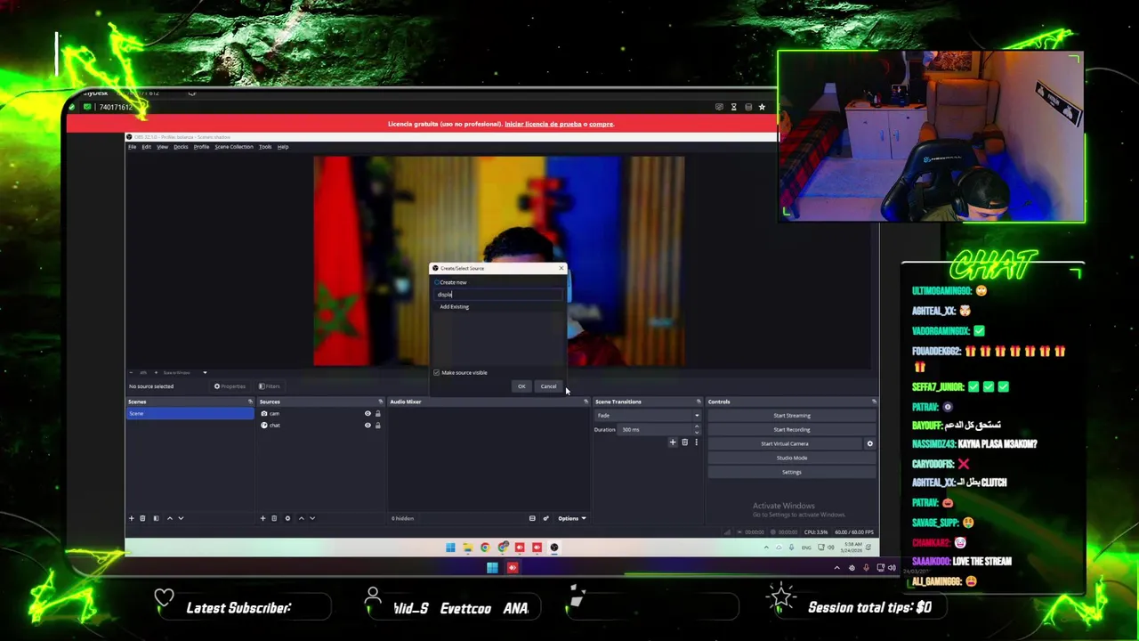Open source properties gear in Sources toolbar
The width and height of the screenshot is (1139, 641).
click(x=287, y=518)
